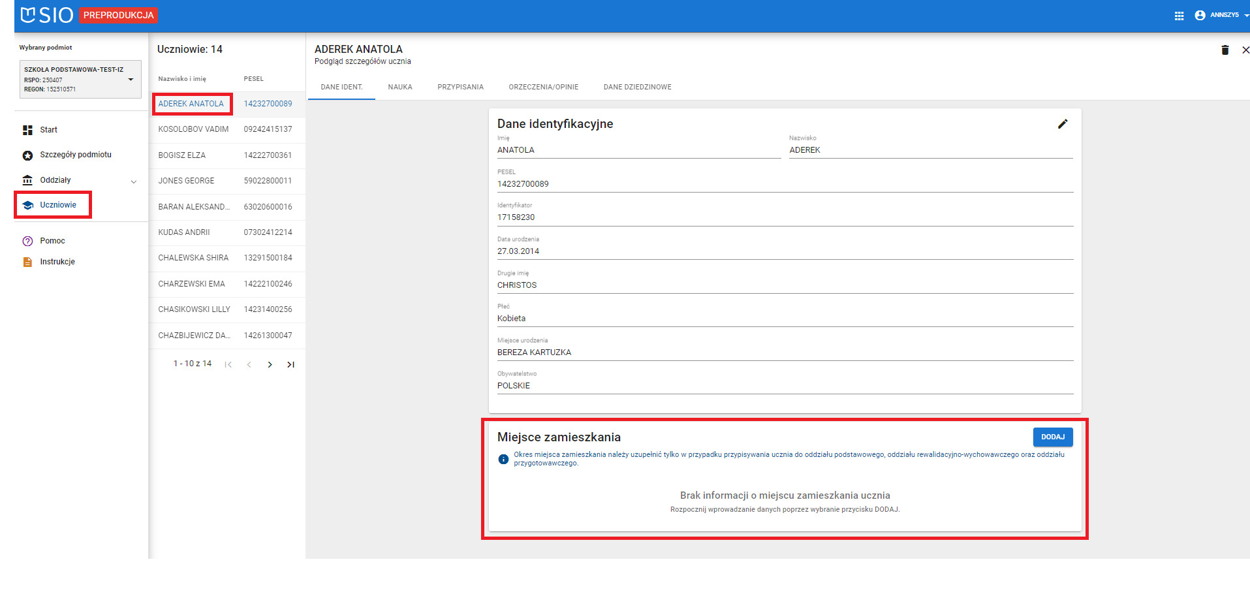The height and width of the screenshot is (596, 1250).
Task: Select student CHALEWSKA SHIRA
Action: click(193, 258)
